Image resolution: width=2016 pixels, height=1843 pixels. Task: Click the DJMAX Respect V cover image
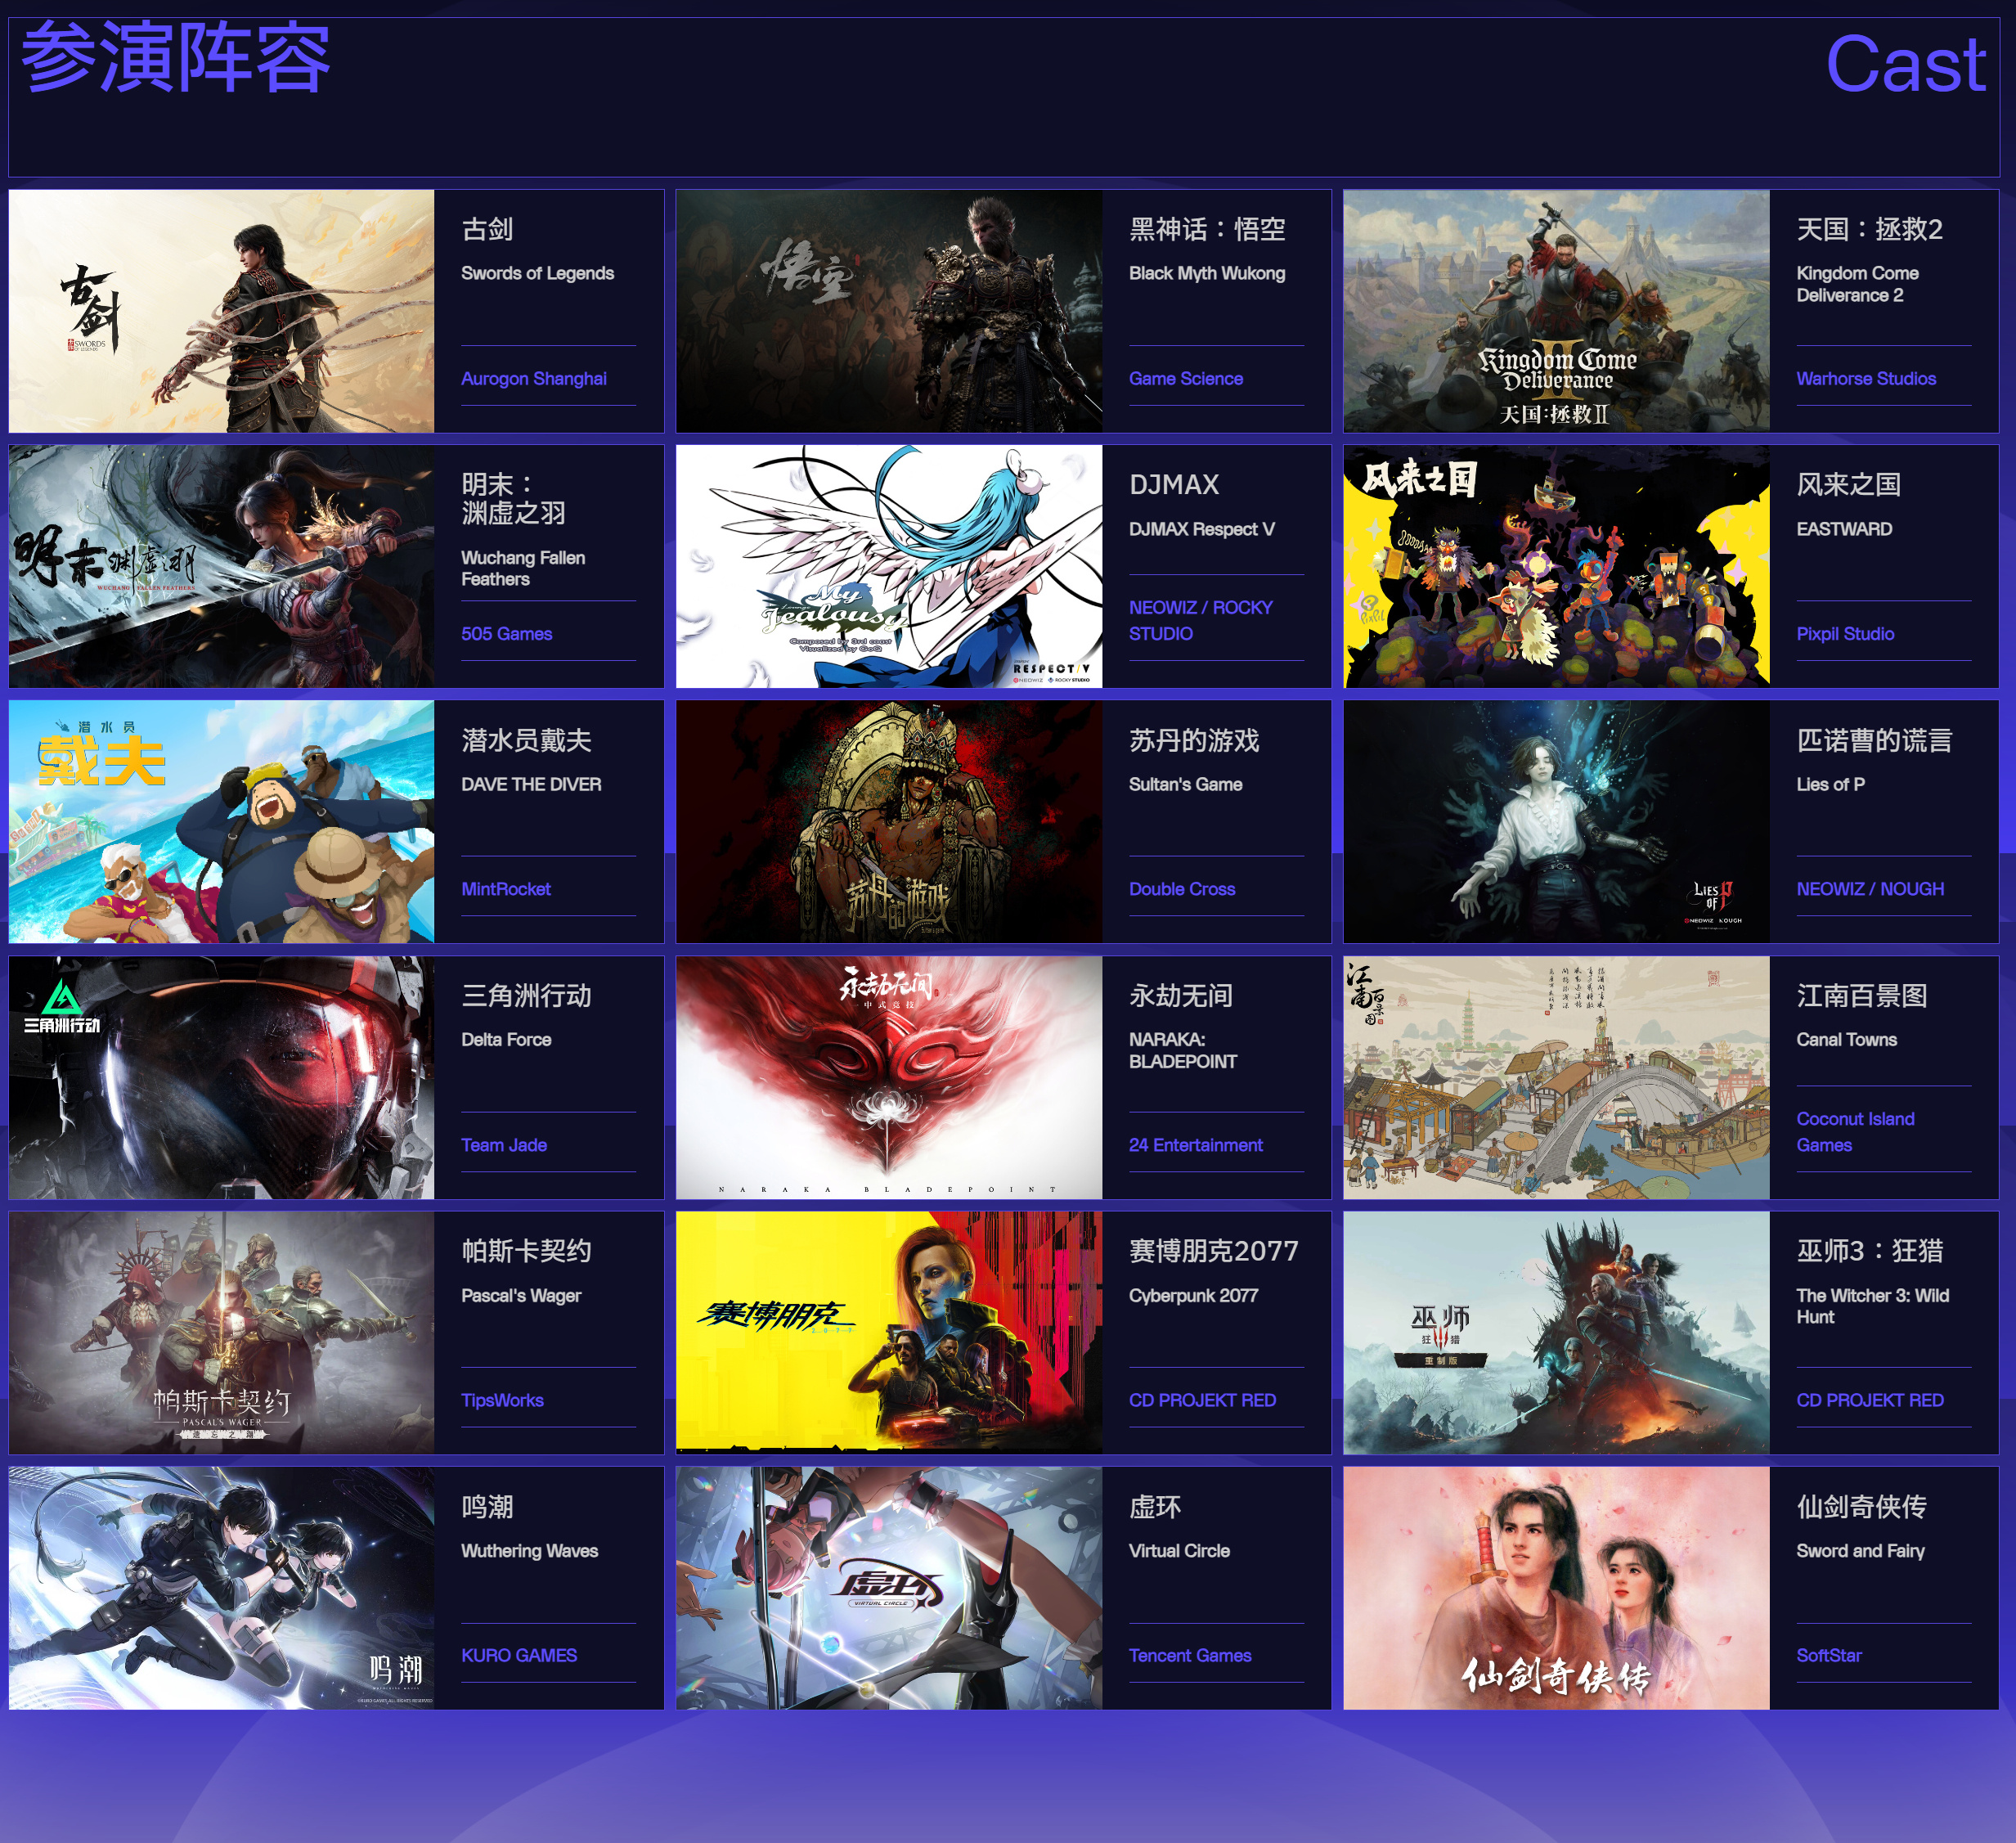(x=889, y=566)
